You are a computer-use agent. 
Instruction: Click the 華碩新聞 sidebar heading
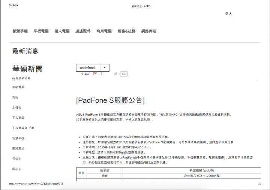[27, 69]
